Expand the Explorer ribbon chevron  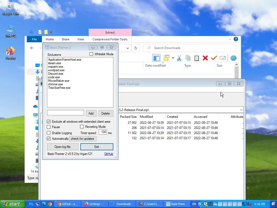230,39
